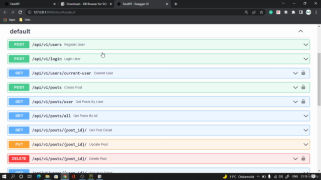This screenshot has width=321, height=180.
Task: Expand the Login User endpoint chevron
Action: 305,59
